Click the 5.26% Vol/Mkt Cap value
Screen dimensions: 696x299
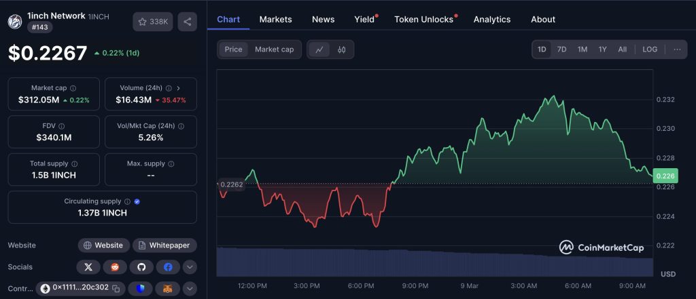click(151, 138)
